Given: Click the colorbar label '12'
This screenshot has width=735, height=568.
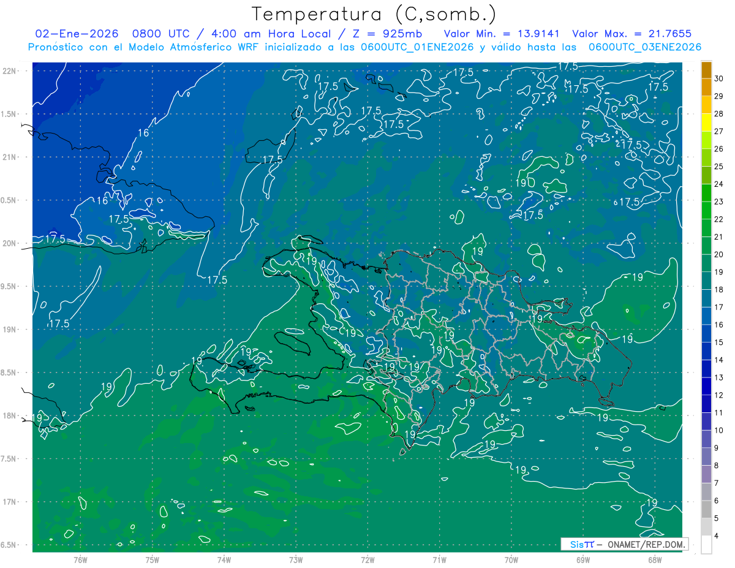Looking at the screenshot, I should tap(719, 395).
